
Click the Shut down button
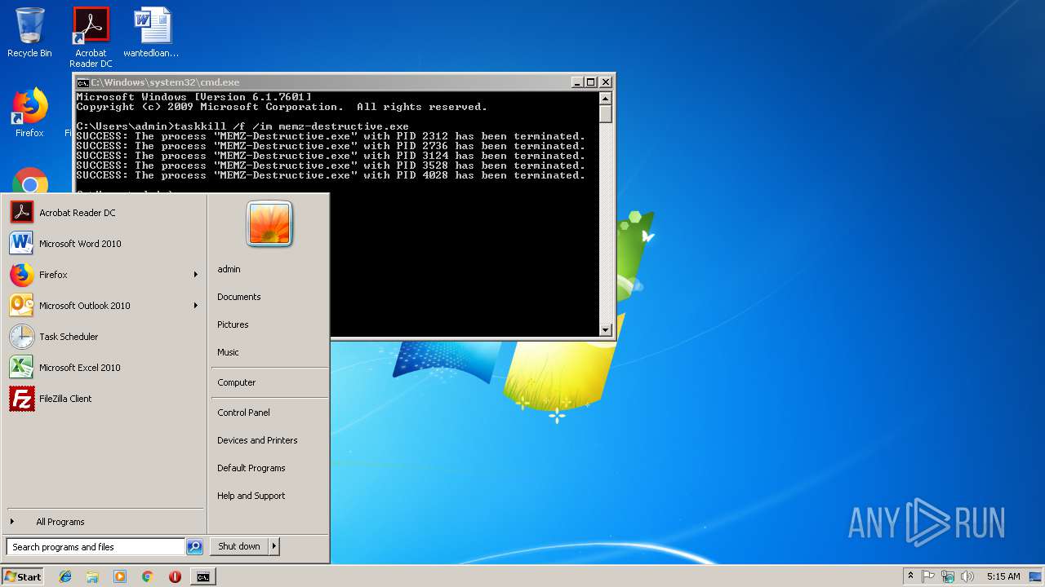(x=239, y=546)
